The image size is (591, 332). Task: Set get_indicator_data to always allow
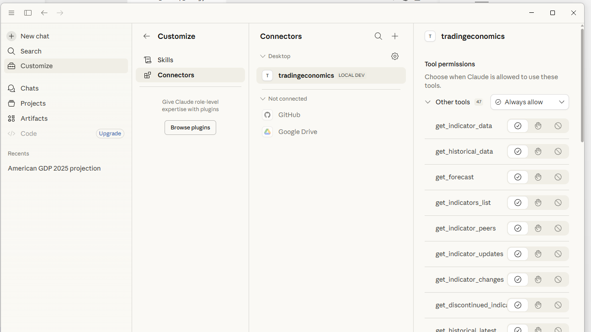(x=517, y=125)
